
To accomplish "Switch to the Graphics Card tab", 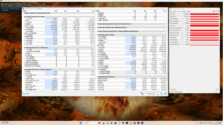I will (173, 12).
